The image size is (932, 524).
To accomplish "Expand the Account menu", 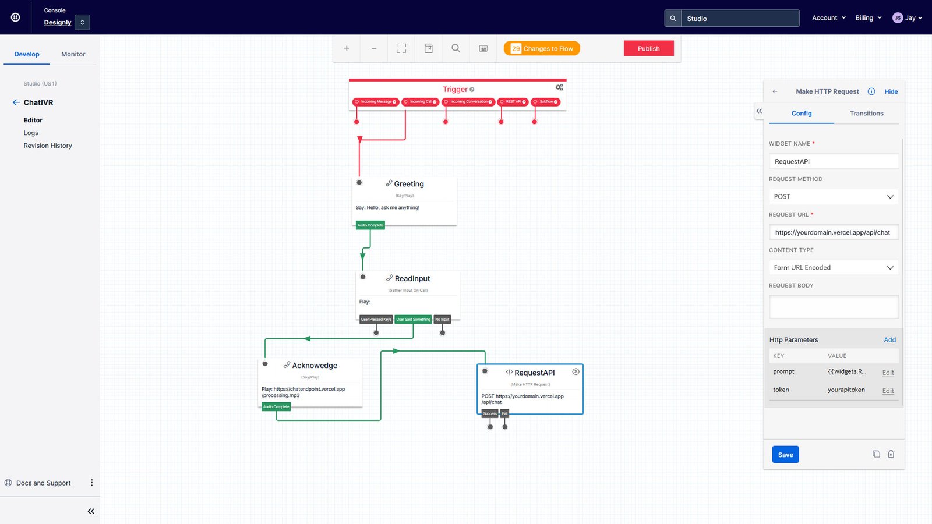I will coord(828,17).
